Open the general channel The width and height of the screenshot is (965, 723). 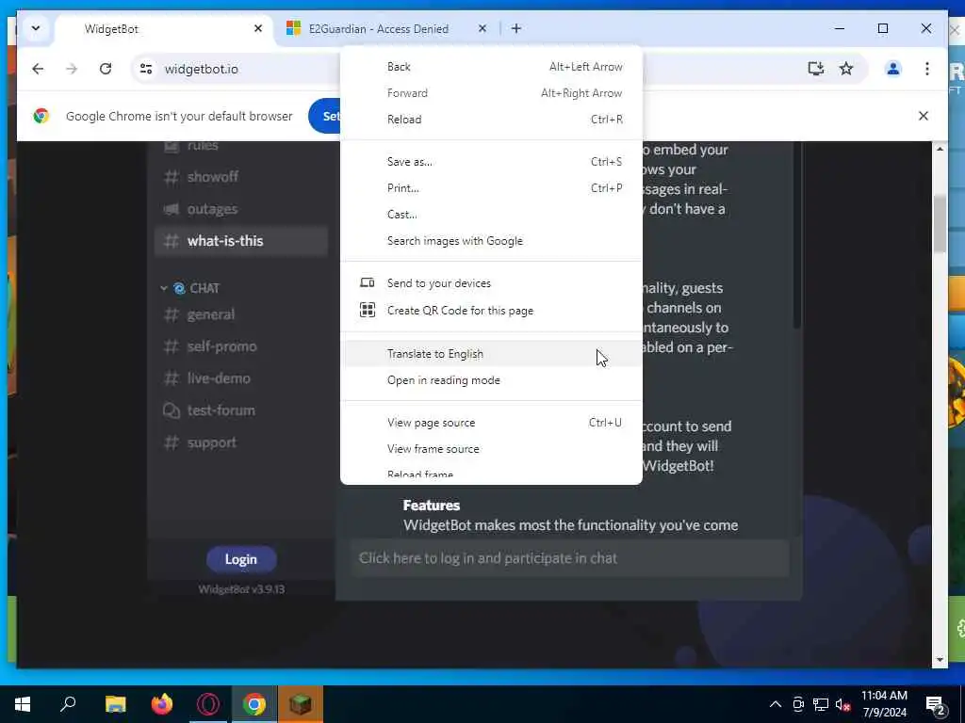pos(240,314)
